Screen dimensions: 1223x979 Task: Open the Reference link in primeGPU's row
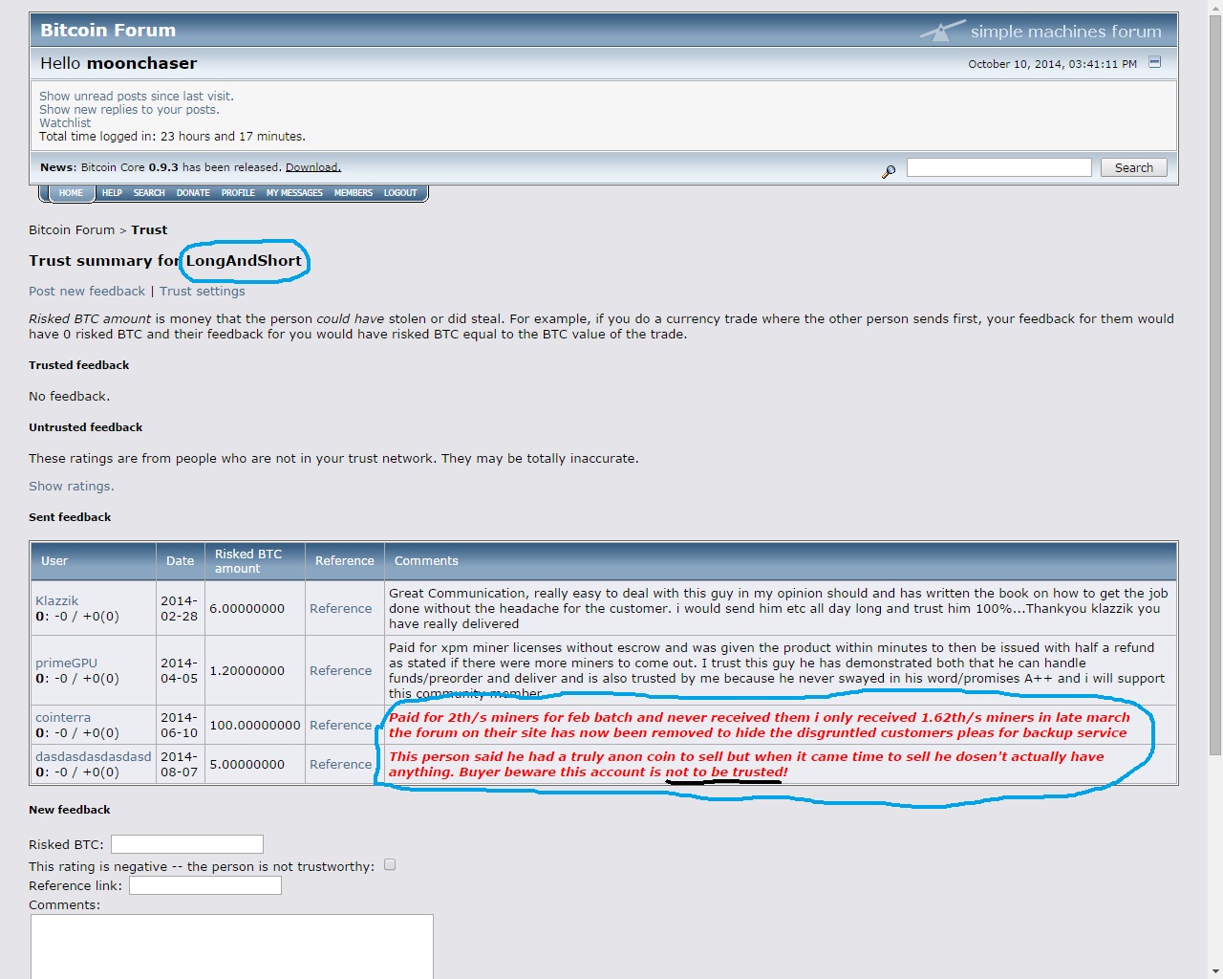(340, 670)
